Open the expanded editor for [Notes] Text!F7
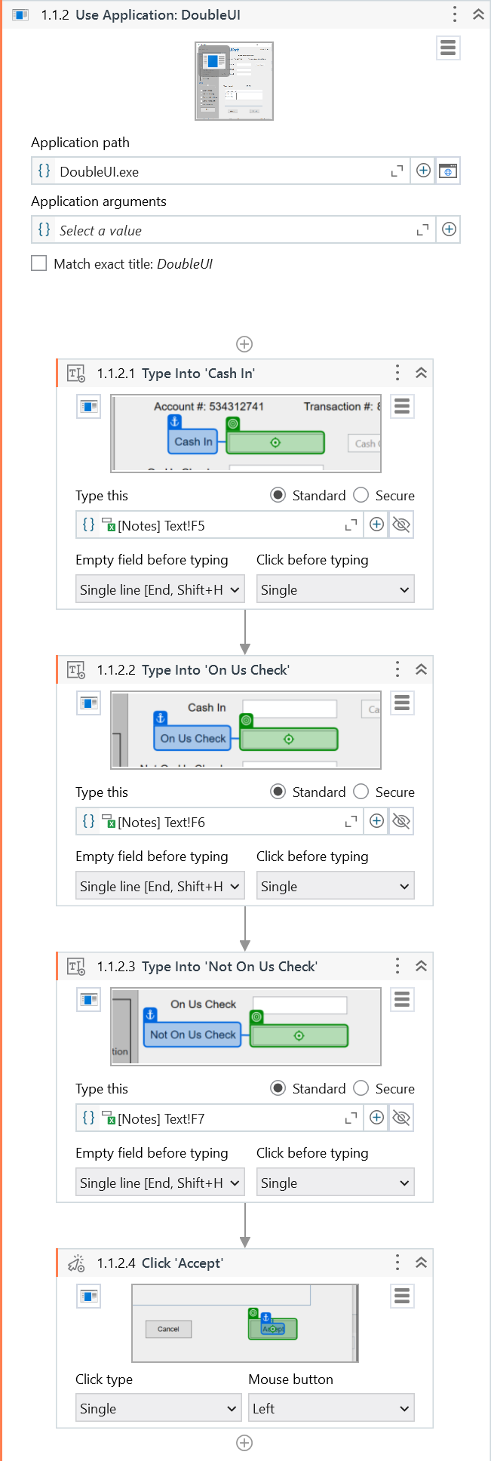Image resolution: width=491 pixels, height=1461 pixels. (350, 1118)
